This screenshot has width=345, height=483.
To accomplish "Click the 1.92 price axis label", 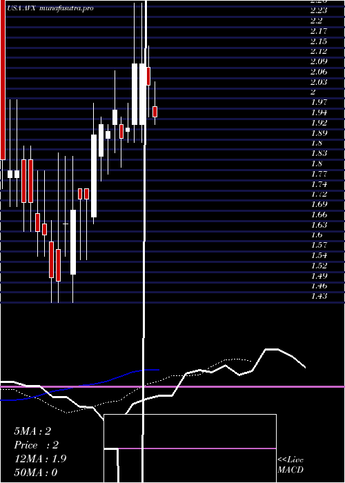I will point(319,123).
